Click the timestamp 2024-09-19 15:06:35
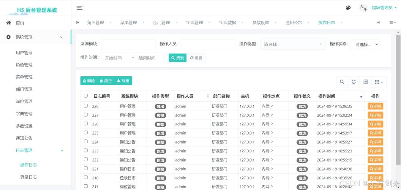 point(335,106)
